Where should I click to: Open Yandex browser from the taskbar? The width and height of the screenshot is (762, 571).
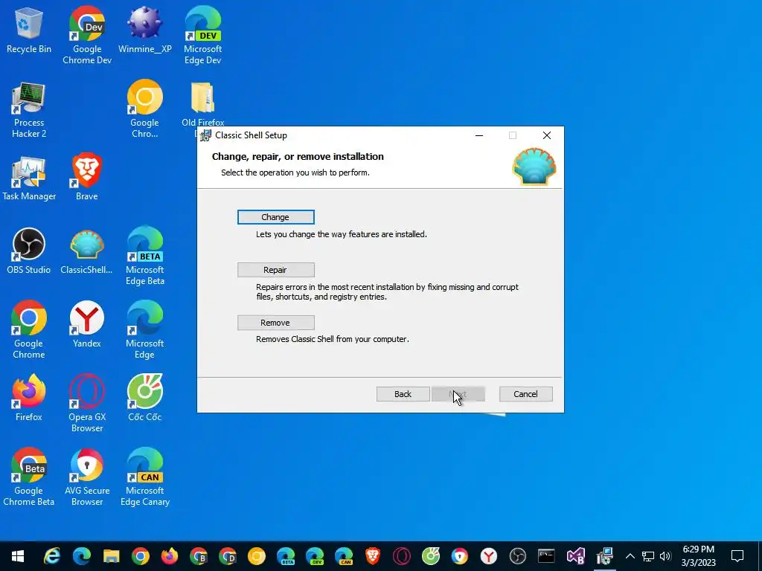489,556
